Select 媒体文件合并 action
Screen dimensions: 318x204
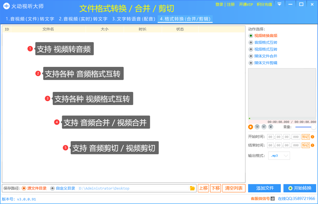point(263,56)
